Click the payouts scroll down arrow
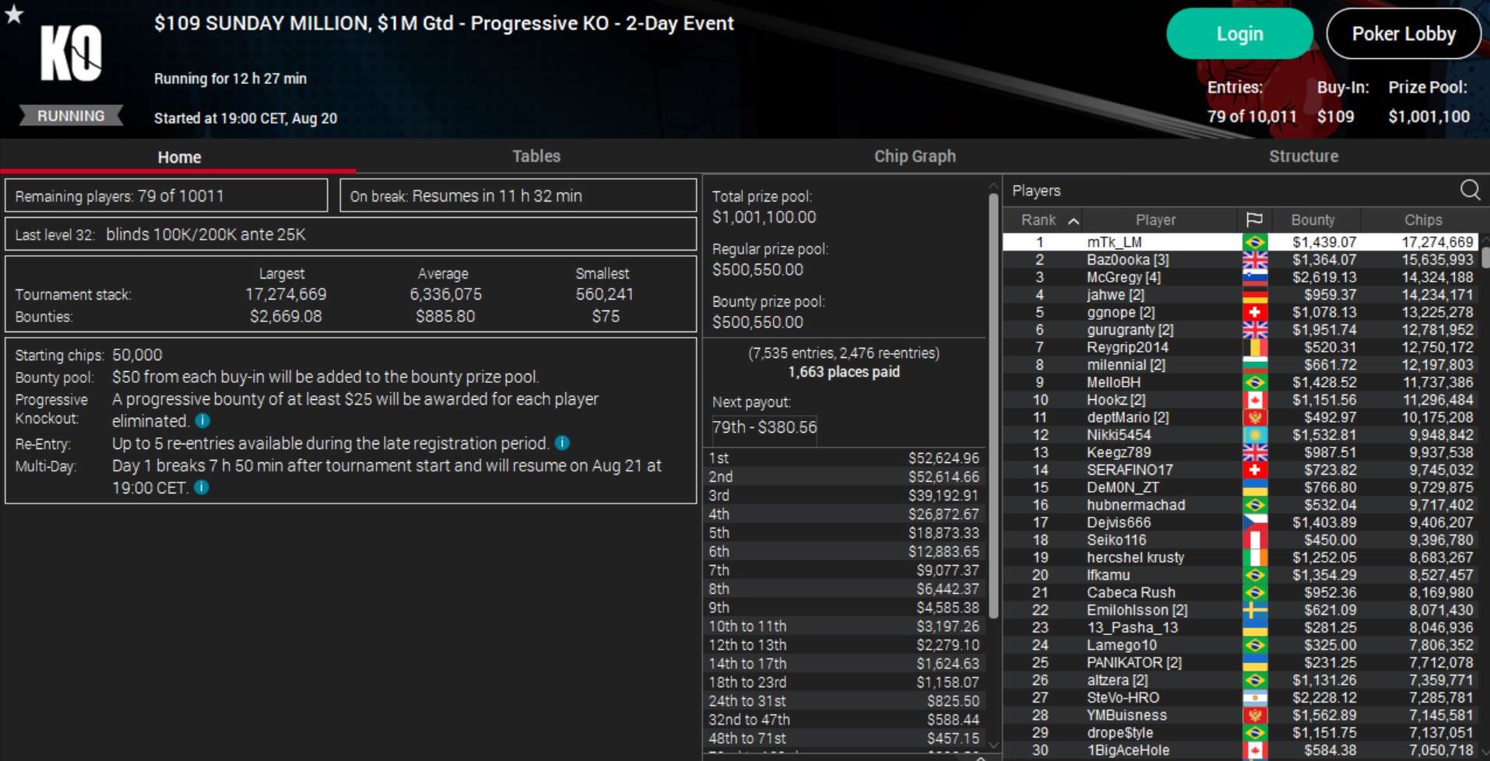The width and height of the screenshot is (1490, 761). click(x=993, y=744)
